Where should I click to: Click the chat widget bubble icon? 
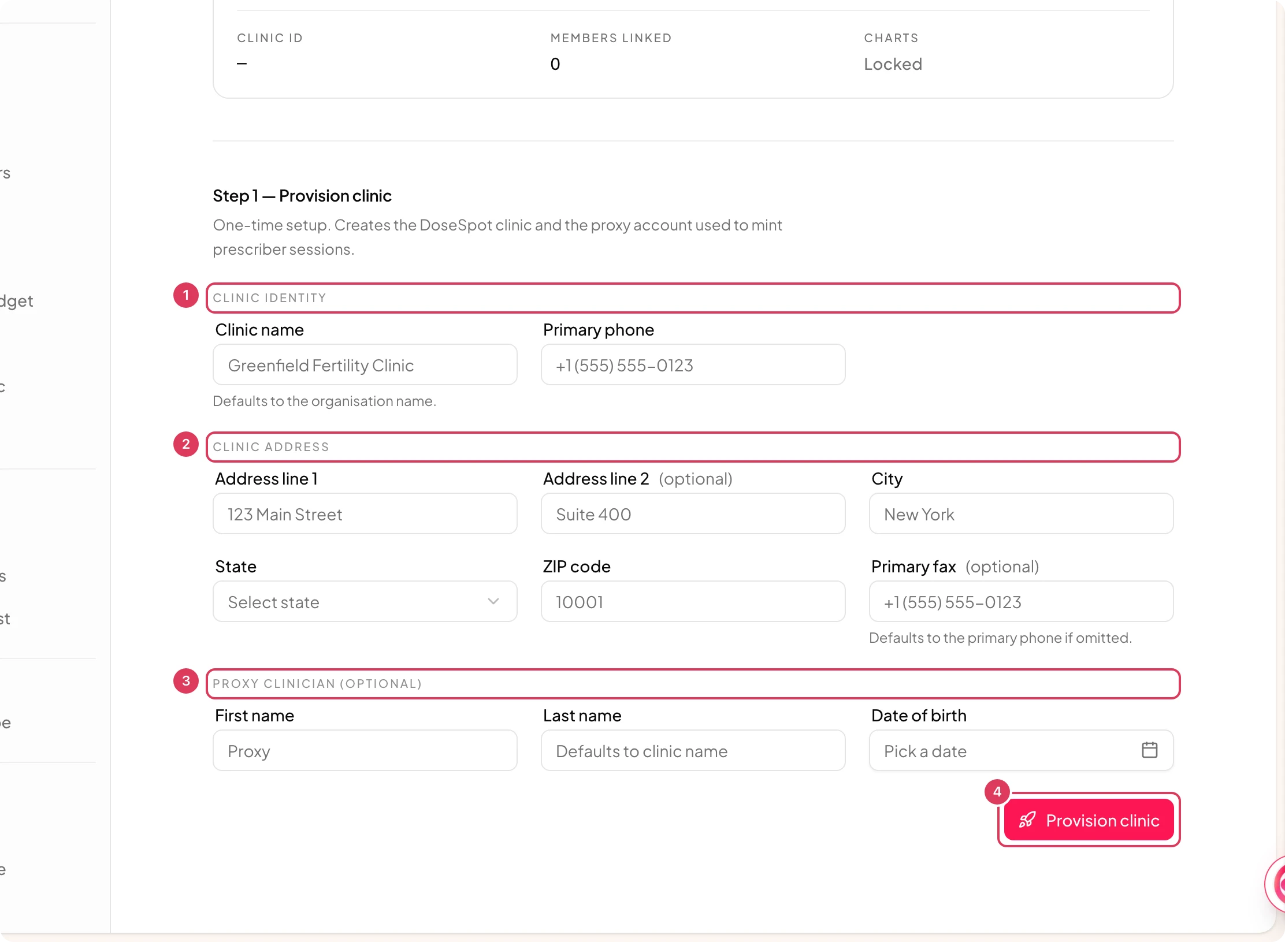tap(1276, 884)
